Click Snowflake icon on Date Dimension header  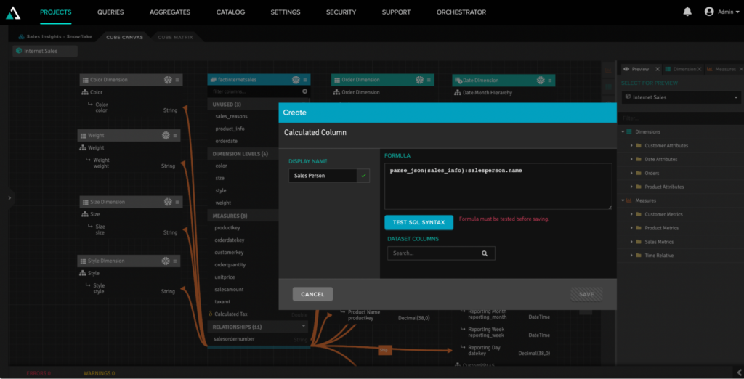point(541,80)
